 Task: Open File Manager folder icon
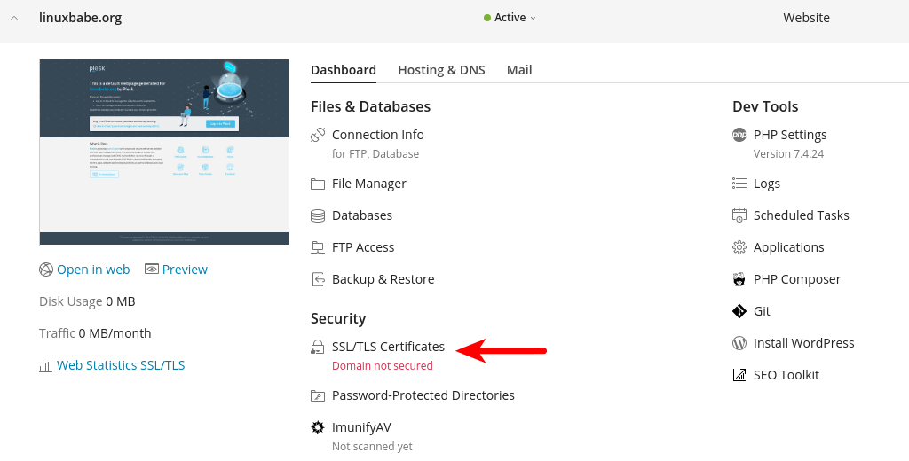(x=318, y=184)
